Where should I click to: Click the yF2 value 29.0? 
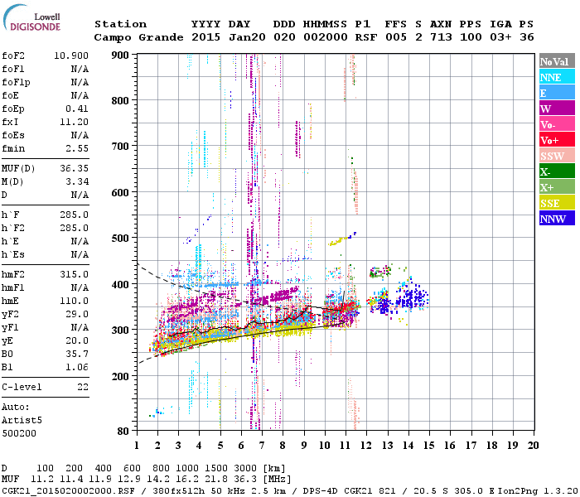tap(77, 314)
